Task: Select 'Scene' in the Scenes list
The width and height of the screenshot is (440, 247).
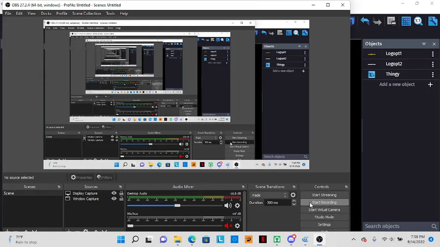Action: click(32, 193)
